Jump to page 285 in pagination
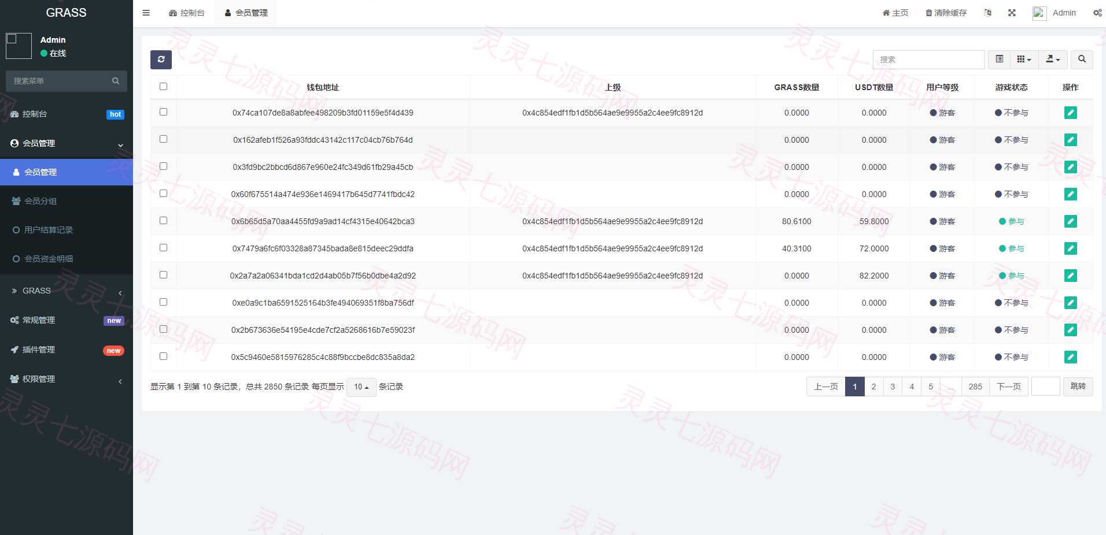This screenshot has width=1106, height=535. pos(975,387)
